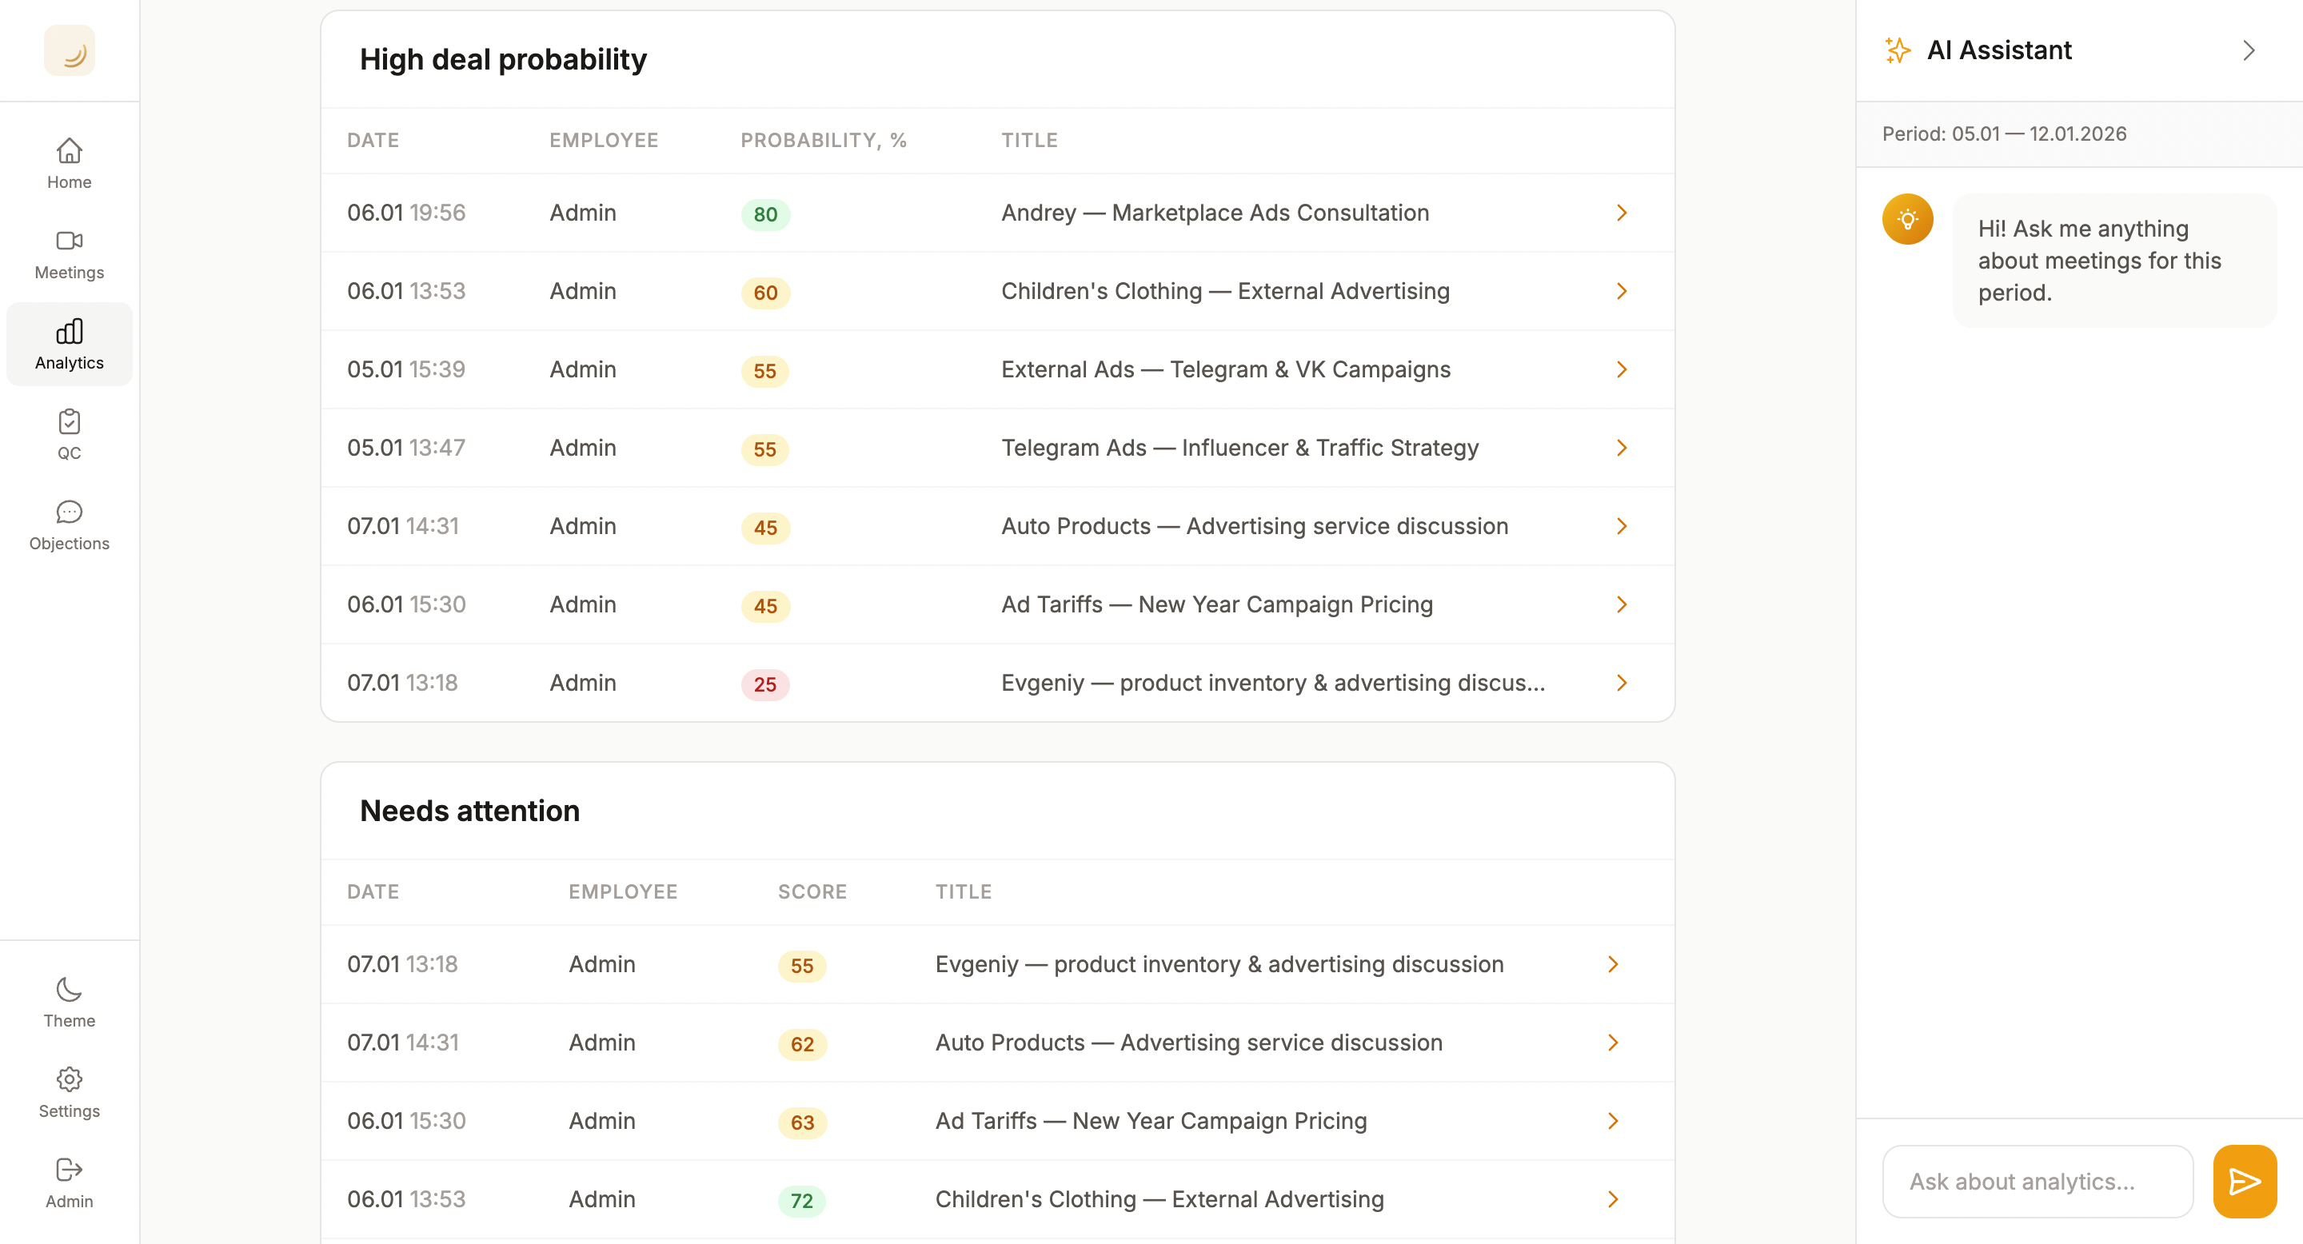
Task: Click the Ask about analytics input field
Action: click(x=2037, y=1181)
